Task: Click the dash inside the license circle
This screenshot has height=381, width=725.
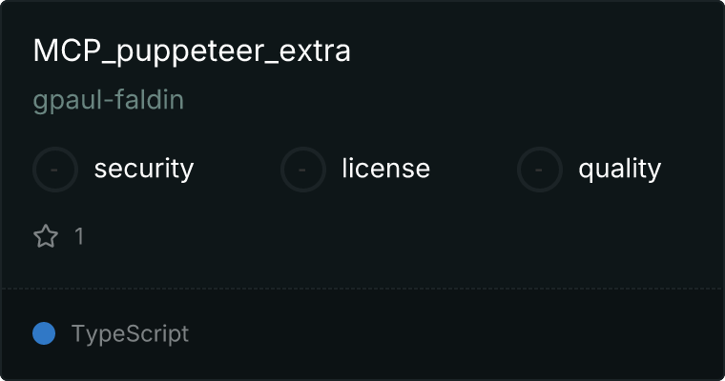Action: 302,170
